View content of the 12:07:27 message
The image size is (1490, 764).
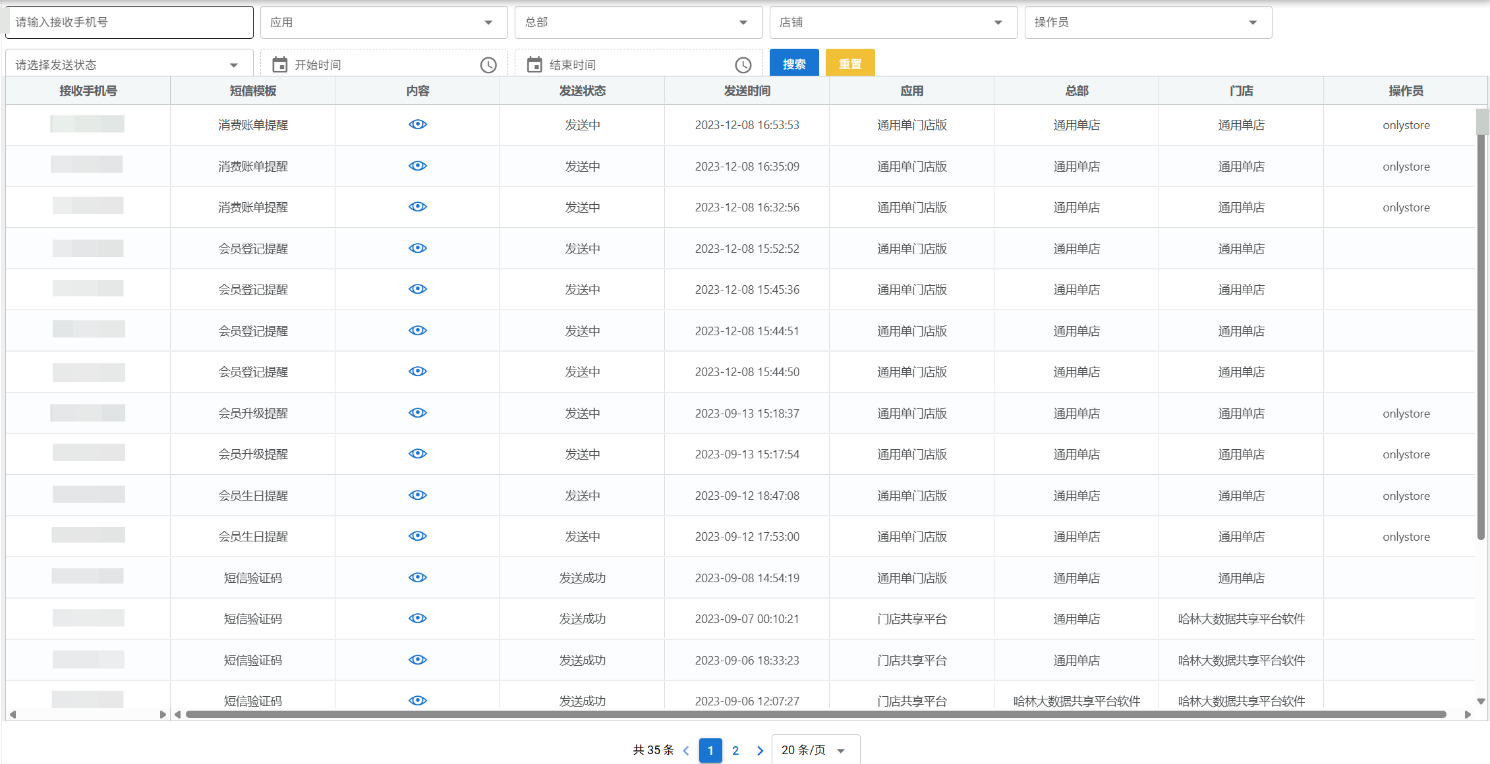[418, 701]
